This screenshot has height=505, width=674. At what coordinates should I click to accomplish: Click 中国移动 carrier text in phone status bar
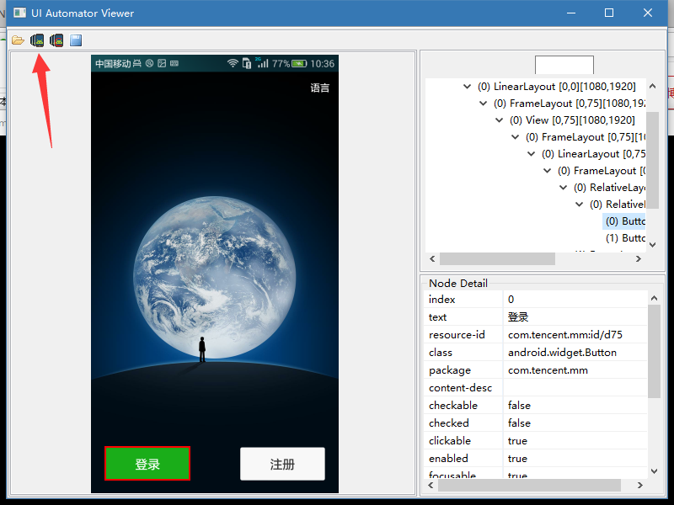point(113,64)
